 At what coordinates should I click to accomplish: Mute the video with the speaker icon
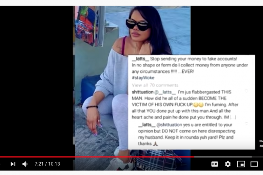coord(25,164)
